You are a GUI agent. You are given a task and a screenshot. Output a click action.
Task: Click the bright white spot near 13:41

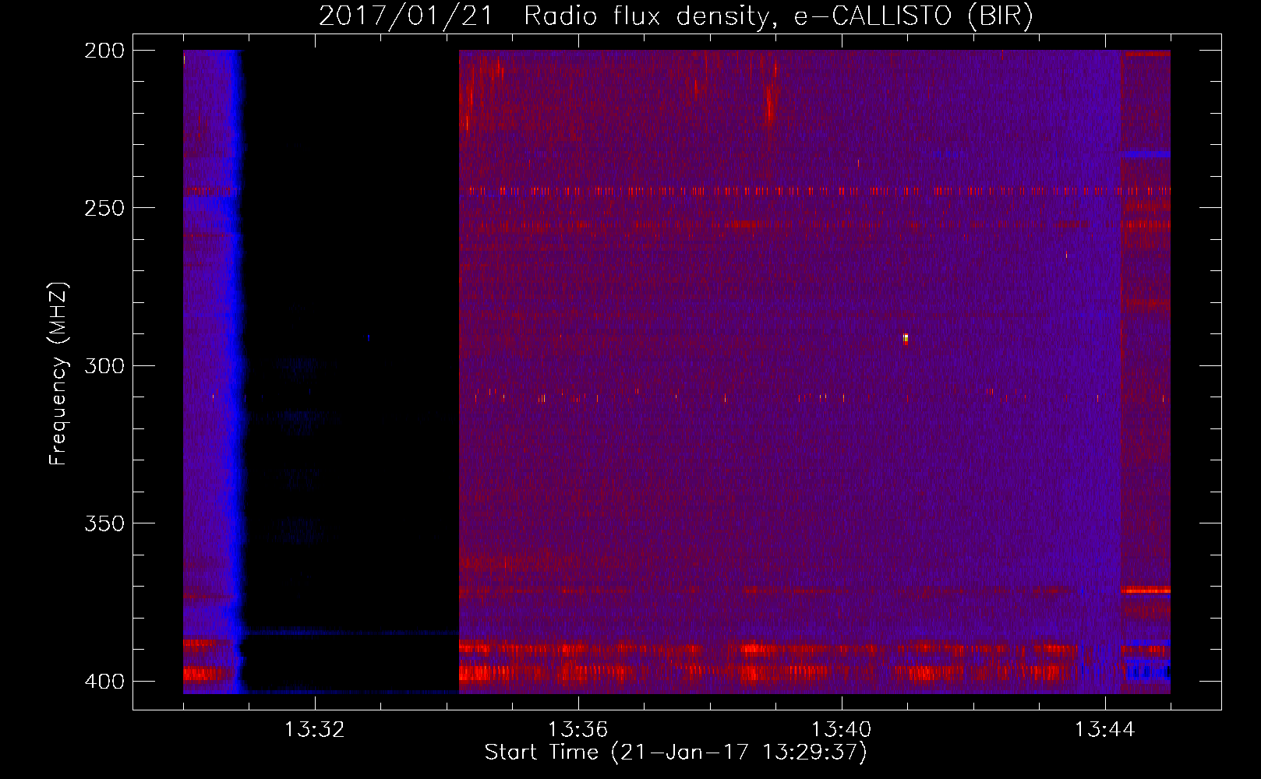pos(906,338)
